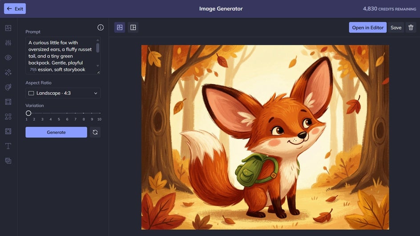420x236 pixels.
Task: Set Variation slider to 5
Action: (x=59, y=113)
